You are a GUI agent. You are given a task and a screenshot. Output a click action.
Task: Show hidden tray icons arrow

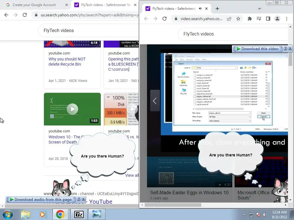(244, 215)
